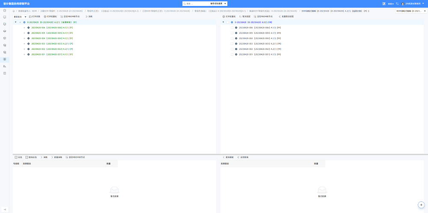Viewport: 428px width, 213px height.
Task: Open the 编号名称搜索 search type dropdown
Action: [218, 4]
